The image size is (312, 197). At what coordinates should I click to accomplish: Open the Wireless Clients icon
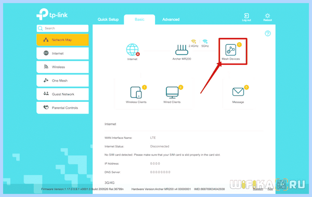[x=136, y=93]
